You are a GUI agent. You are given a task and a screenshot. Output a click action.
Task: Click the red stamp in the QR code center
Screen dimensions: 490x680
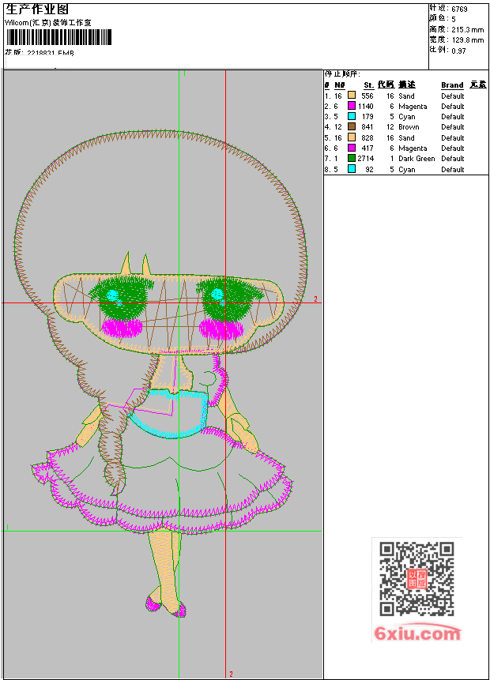pyautogui.click(x=416, y=579)
